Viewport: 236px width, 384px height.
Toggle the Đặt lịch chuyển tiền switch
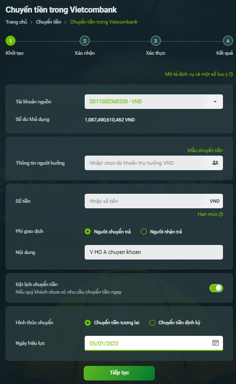(216, 288)
